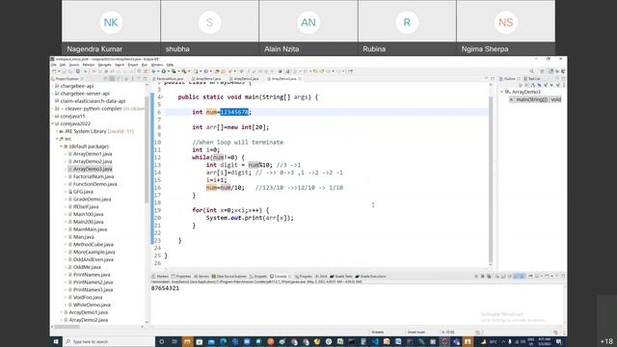
Task: Switch to the Gradle Executions tab
Action: (371, 277)
